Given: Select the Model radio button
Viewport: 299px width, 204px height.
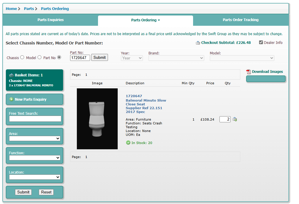Looking at the screenshot, I should (39, 57).
